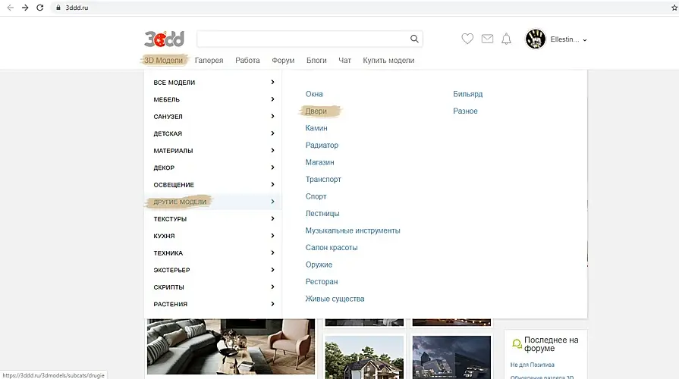The image size is (679, 379).
Task: Open the Магазин subcategory
Action: [x=319, y=162]
